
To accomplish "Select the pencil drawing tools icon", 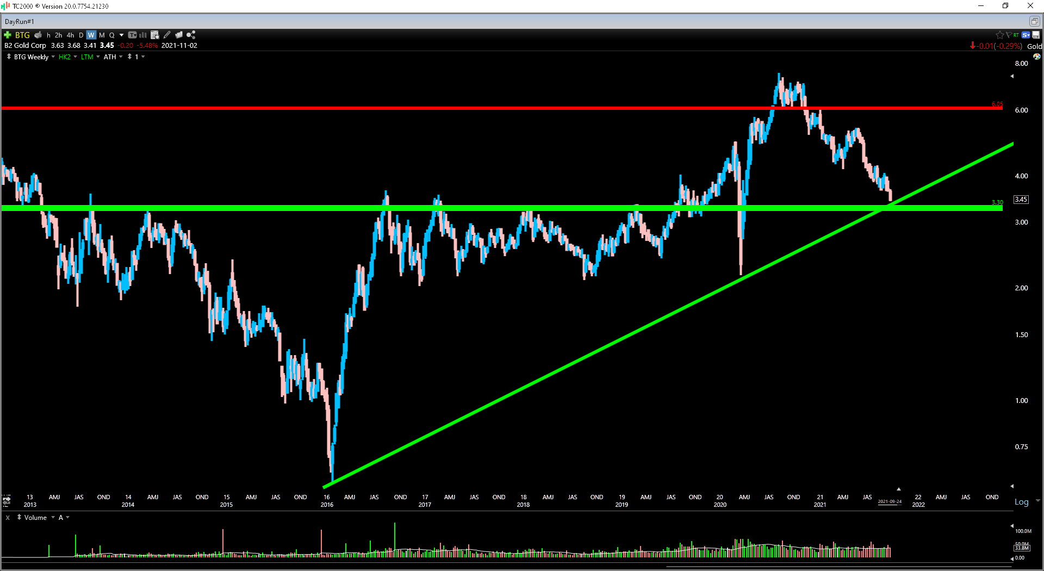I will point(167,35).
